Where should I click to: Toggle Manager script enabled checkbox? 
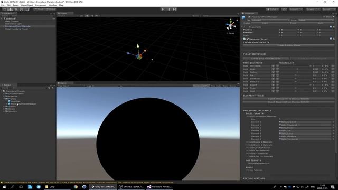248,39
